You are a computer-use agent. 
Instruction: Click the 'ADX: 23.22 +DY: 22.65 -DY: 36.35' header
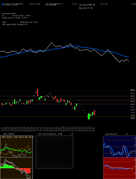pos(17,137)
